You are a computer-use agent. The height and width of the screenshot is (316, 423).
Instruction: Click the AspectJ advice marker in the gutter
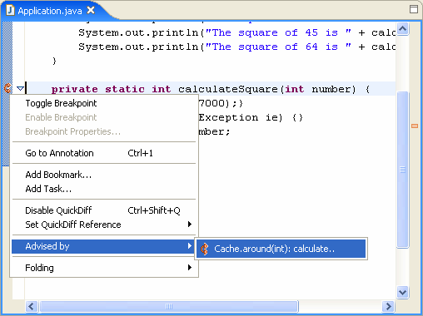[x=7, y=89]
